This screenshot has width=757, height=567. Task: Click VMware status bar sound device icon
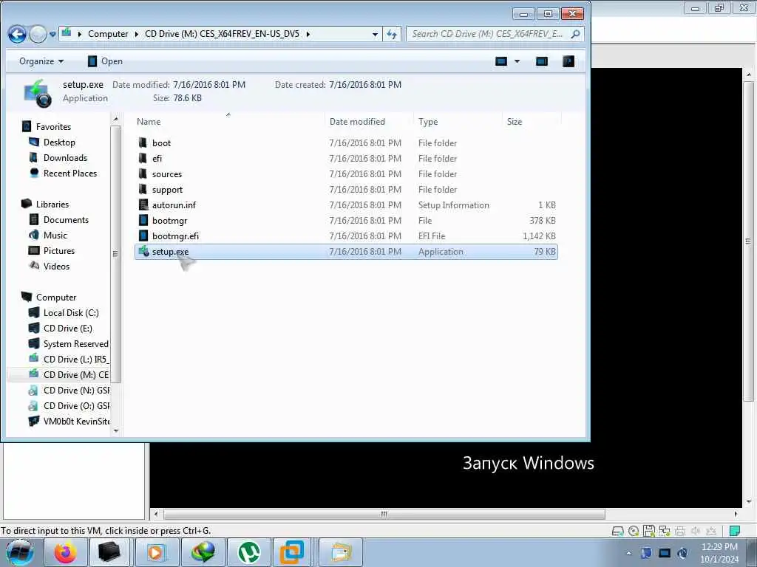696,531
